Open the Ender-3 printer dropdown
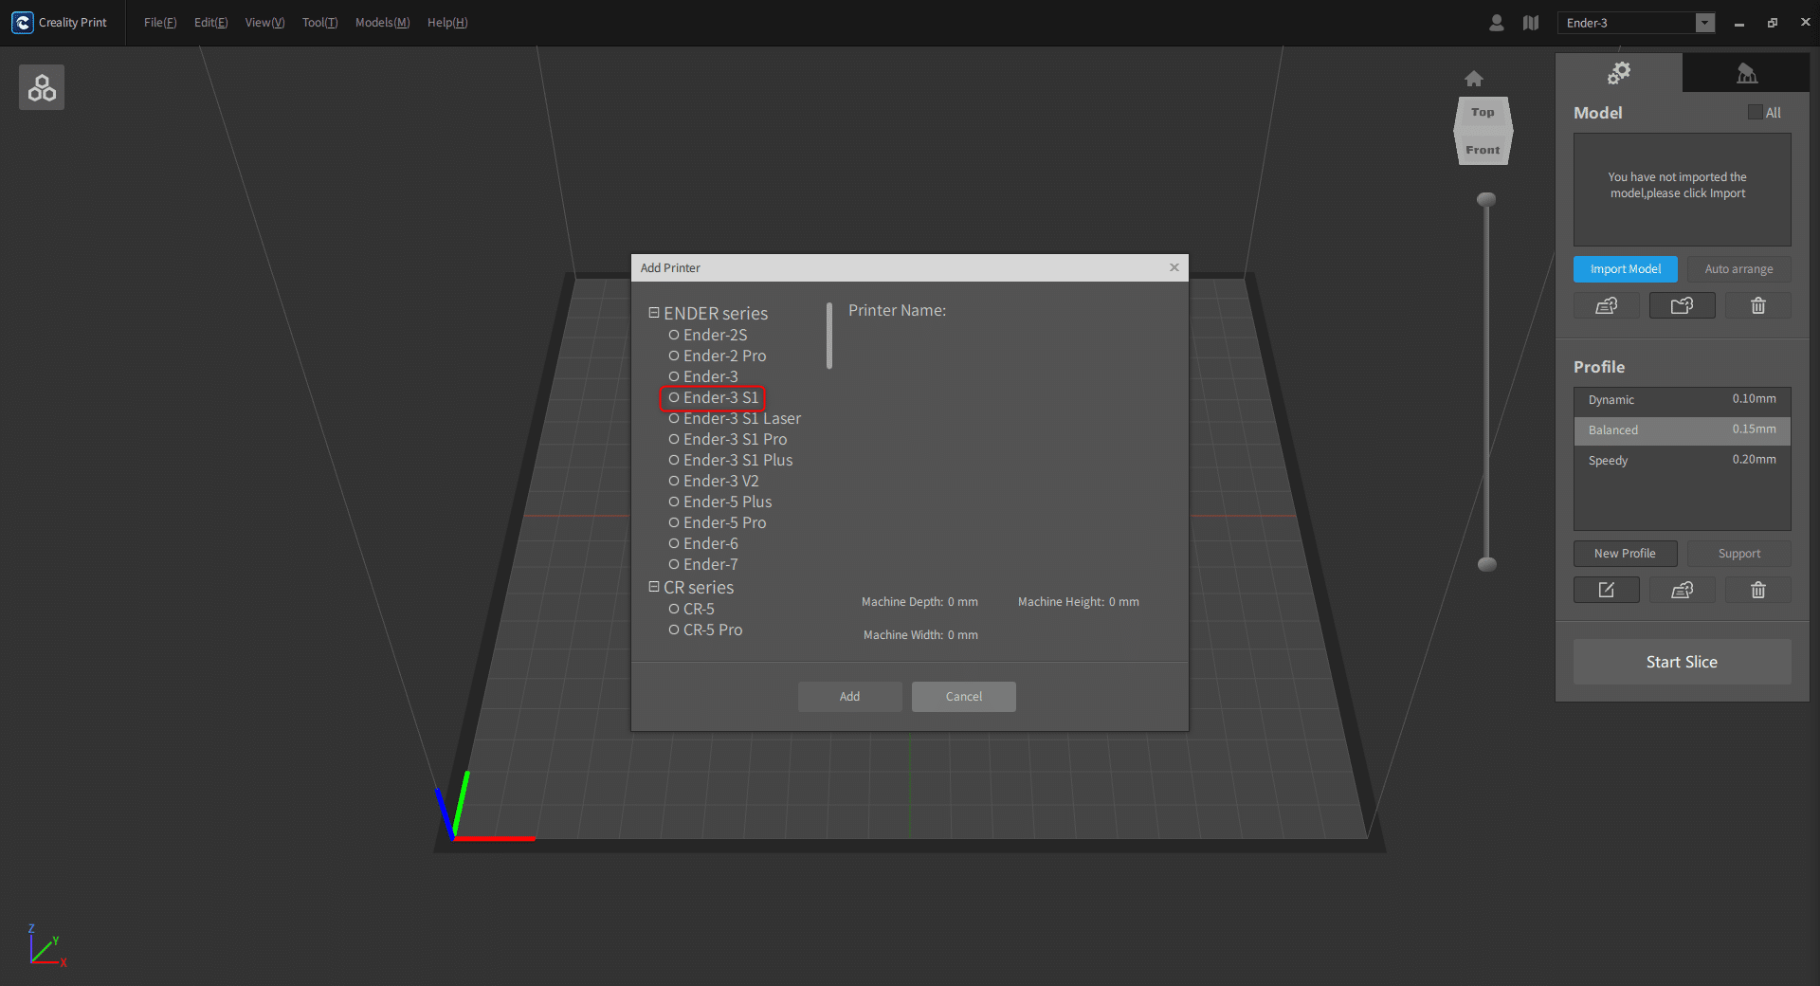The width and height of the screenshot is (1820, 986). pos(1636,23)
